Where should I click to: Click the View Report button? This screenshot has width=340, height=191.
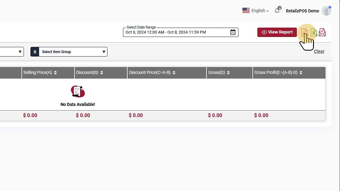pyautogui.click(x=277, y=32)
